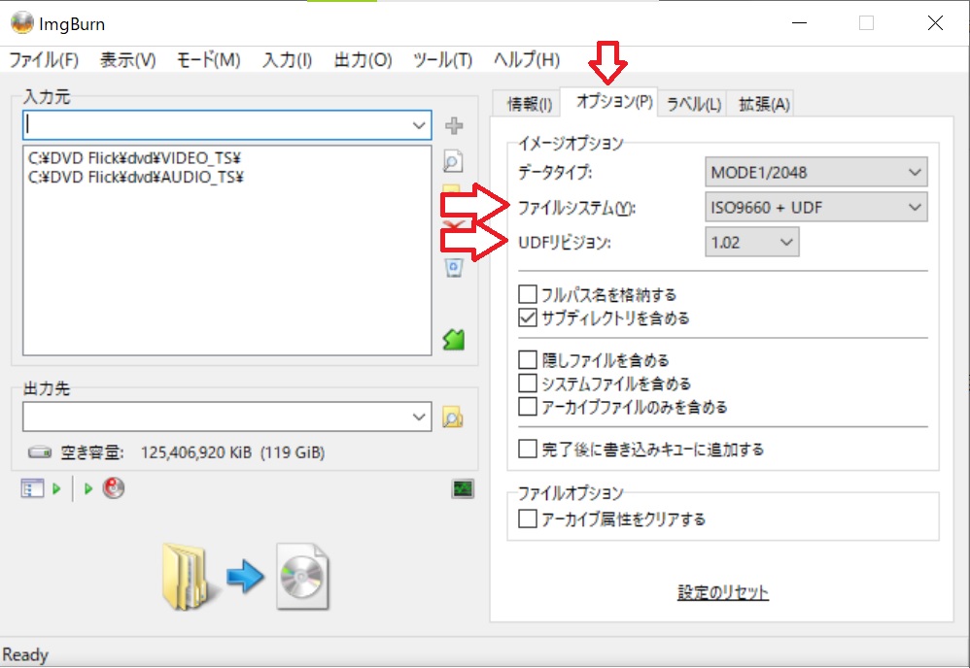Browse for a file with the magnifier-page icon
970x668 pixels.
(454, 161)
